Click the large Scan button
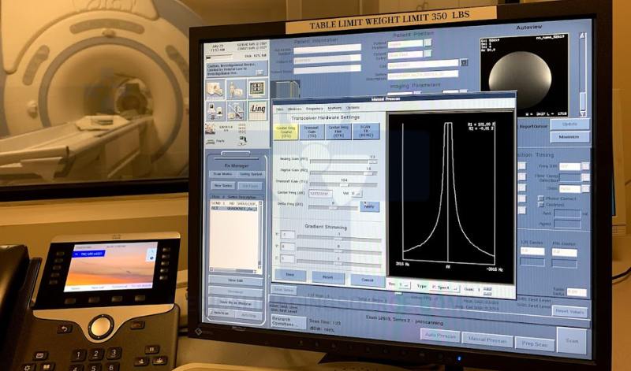Image resolution: width=631 pixels, height=371 pixels. pos(572,341)
